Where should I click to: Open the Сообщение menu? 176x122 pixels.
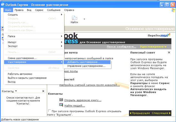54,10
